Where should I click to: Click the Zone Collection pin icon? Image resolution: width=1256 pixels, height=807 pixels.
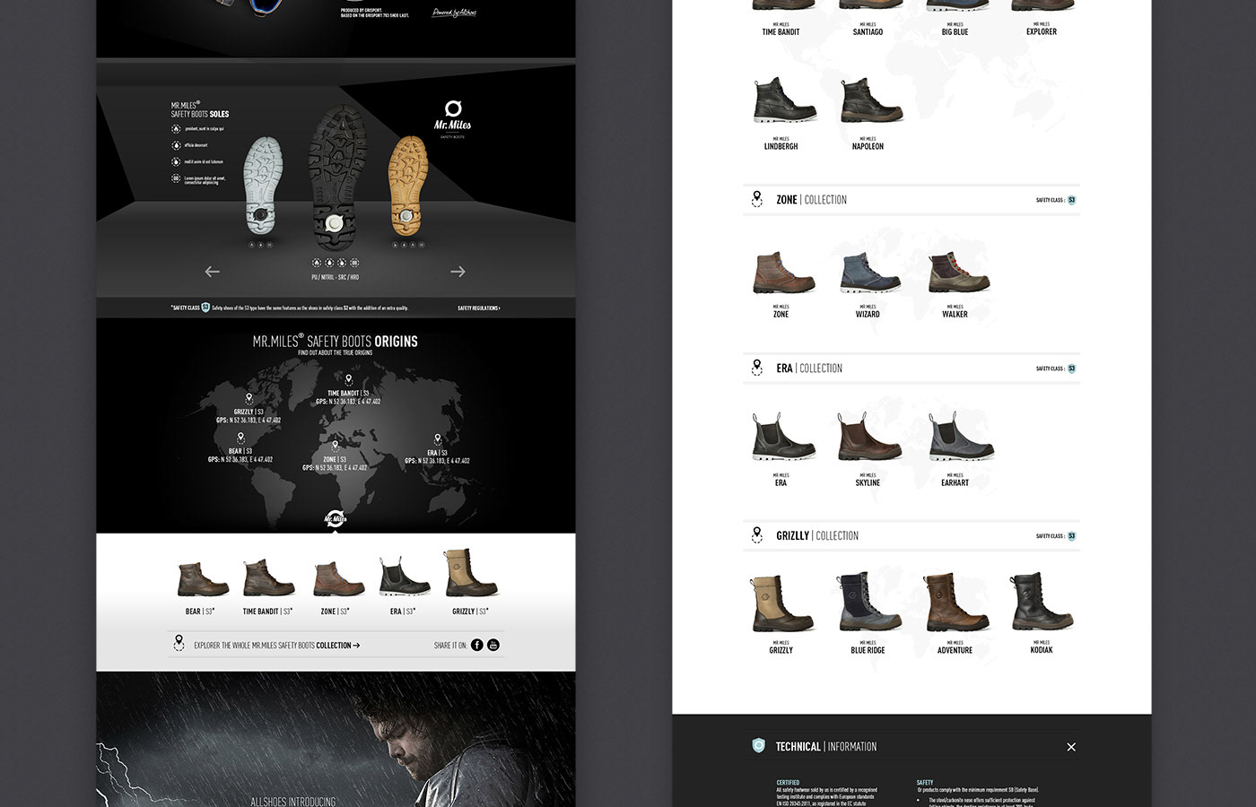tap(757, 199)
